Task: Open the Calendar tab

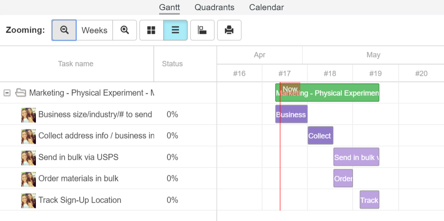Action: [x=266, y=7]
